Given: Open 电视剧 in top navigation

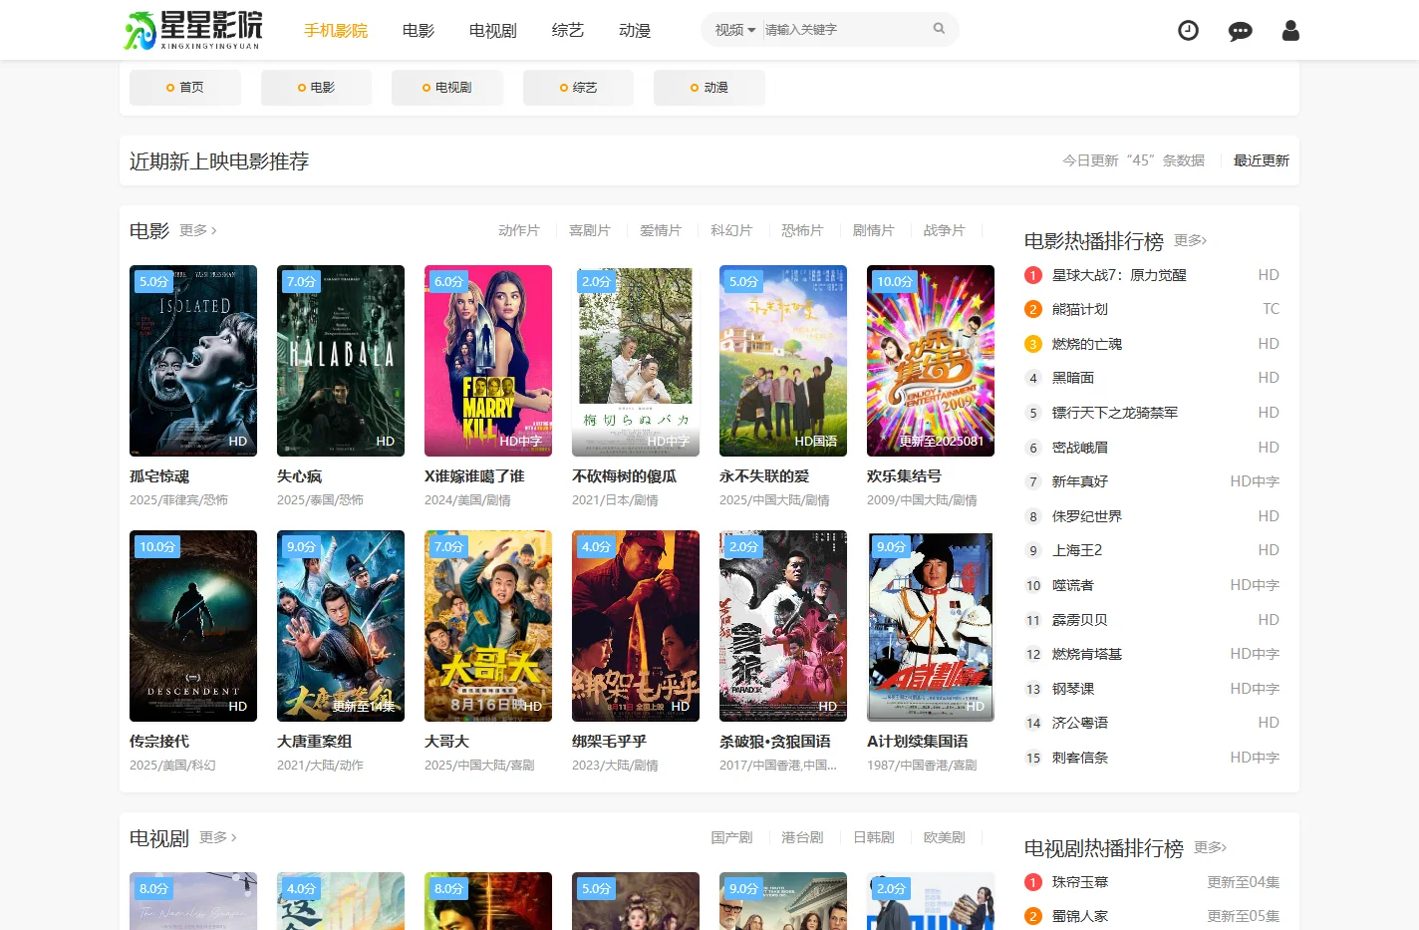Looking at the screenshot, I should (493, 31).
